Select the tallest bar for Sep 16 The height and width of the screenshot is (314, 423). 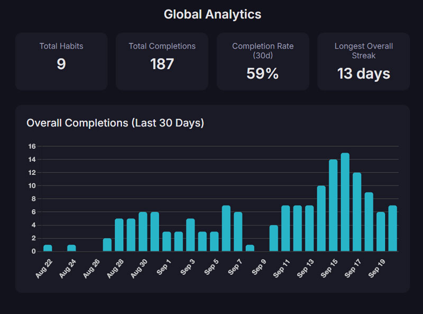click(345, 202)
